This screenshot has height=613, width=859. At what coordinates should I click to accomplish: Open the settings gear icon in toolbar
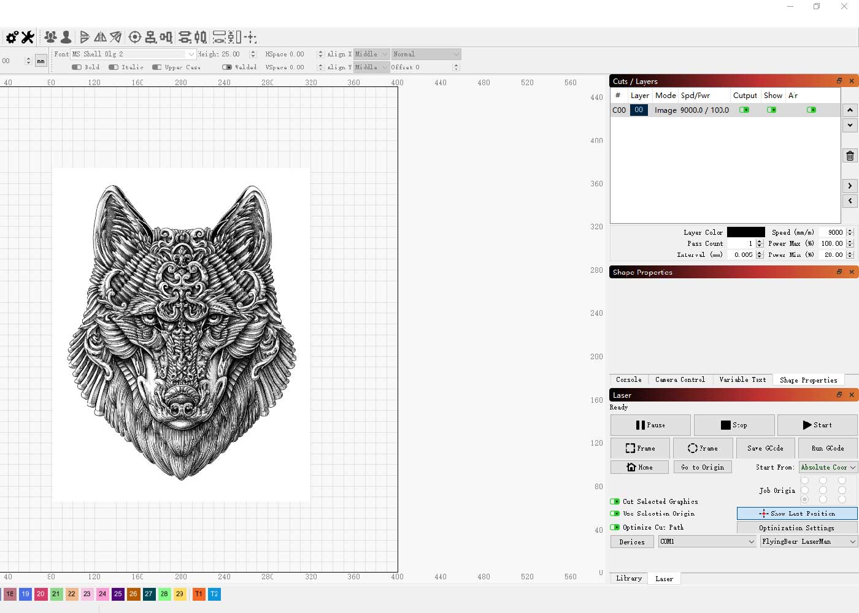(12, 37)
